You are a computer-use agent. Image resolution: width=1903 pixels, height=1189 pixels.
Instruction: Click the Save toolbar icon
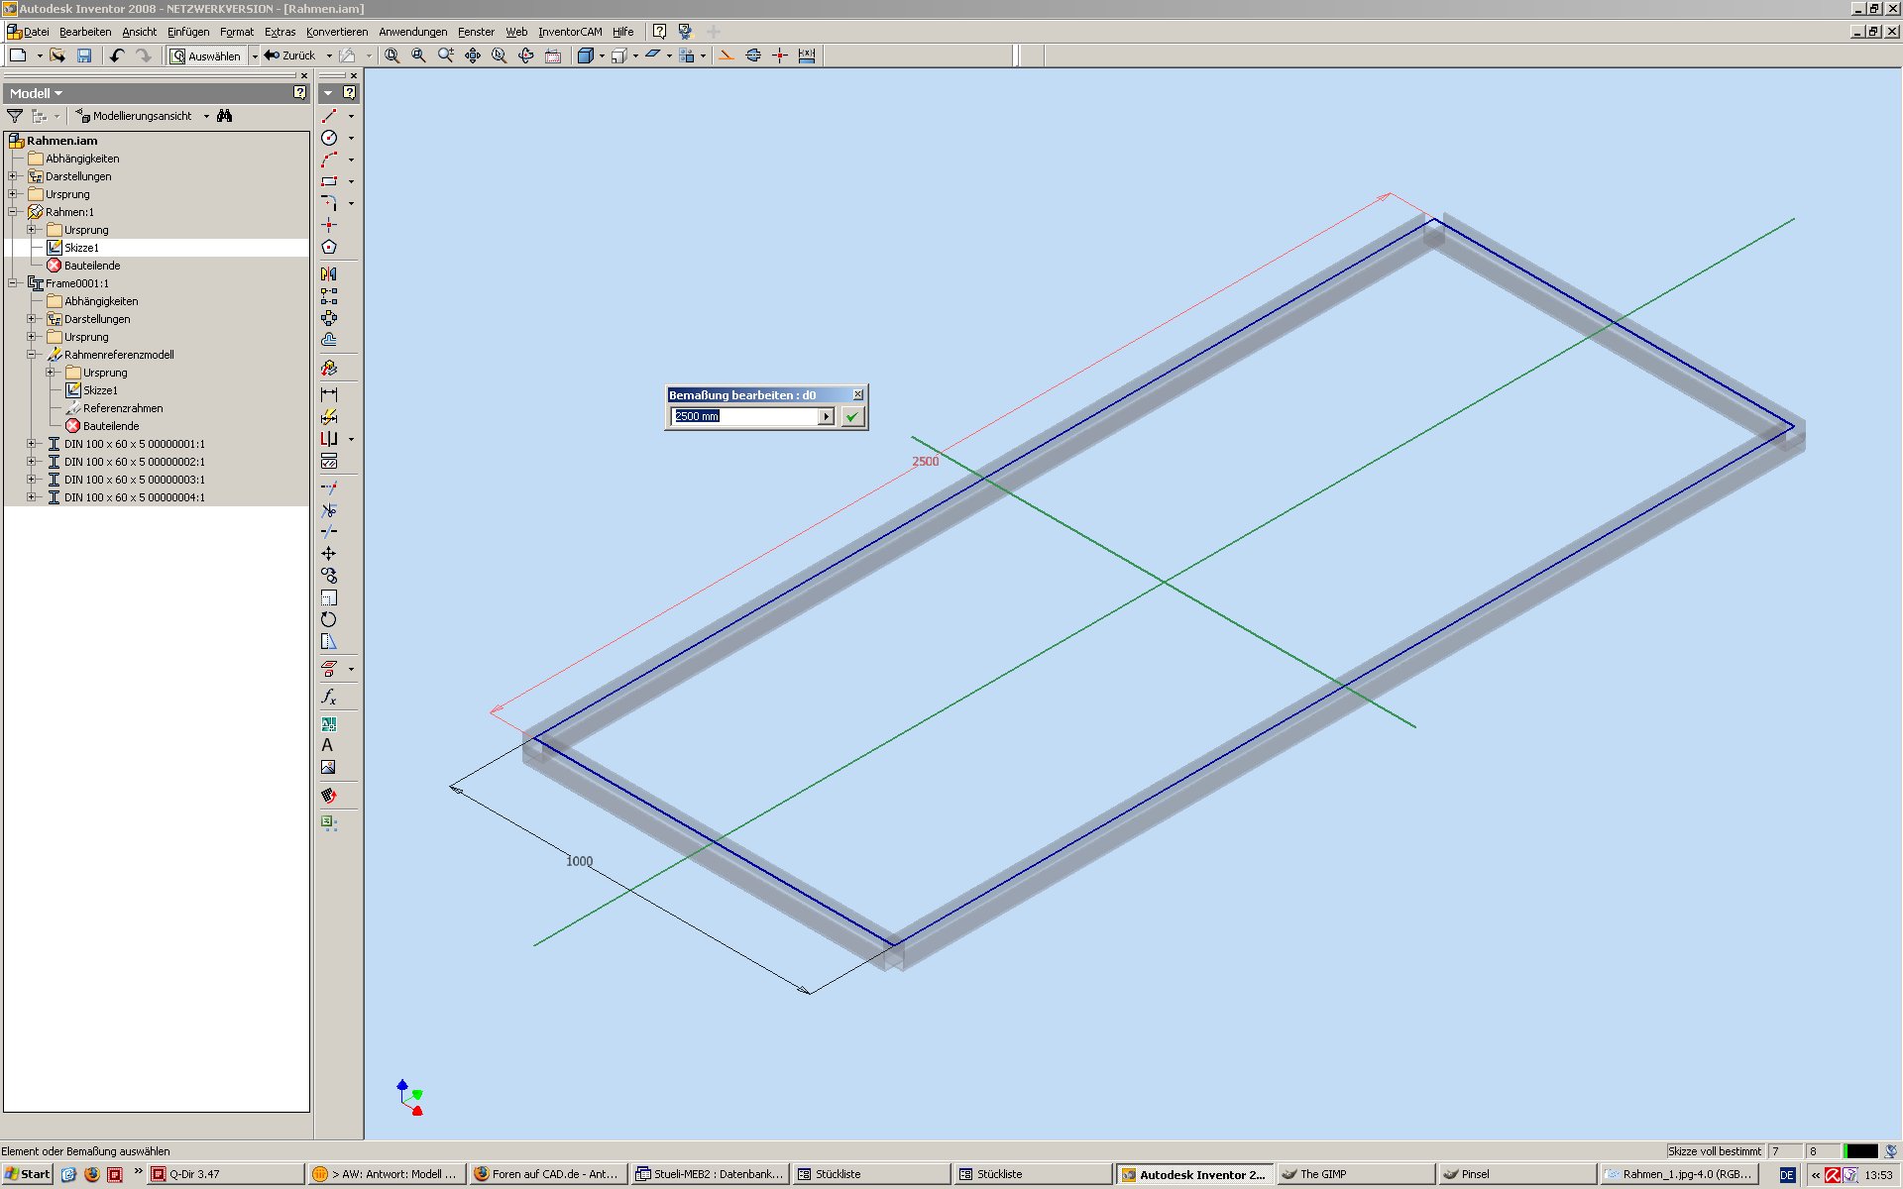point(84,55)
